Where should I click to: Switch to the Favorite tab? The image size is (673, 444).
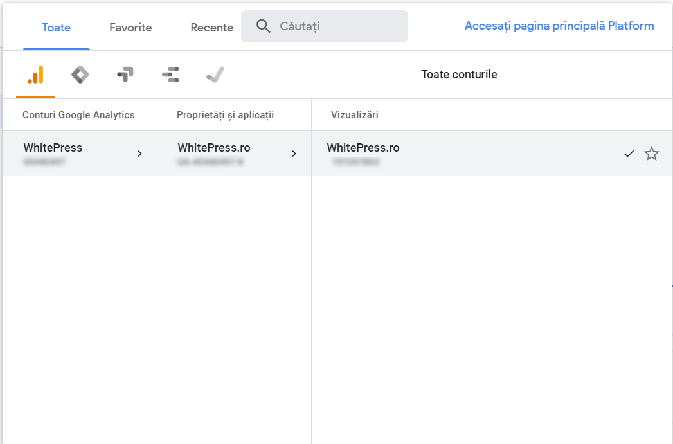130,28
